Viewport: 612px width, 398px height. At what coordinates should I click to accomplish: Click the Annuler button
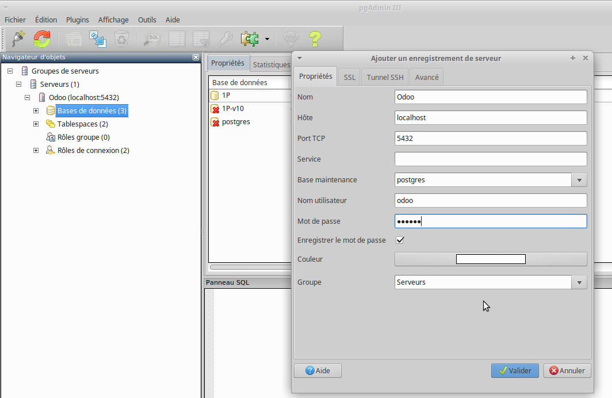tap(567, 371)
